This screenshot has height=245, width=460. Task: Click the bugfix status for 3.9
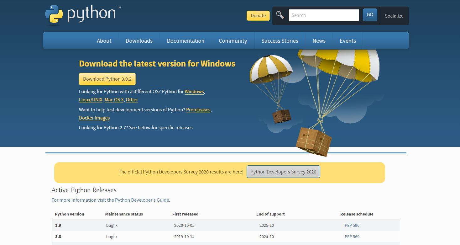coord(112,225)
